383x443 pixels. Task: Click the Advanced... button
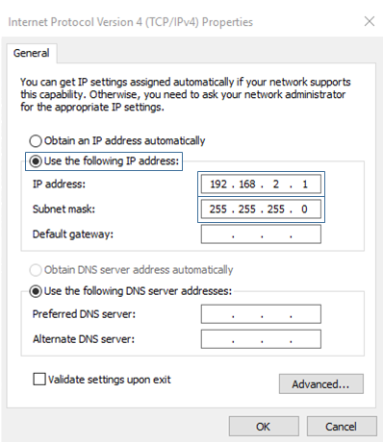[x=321, y=383]
